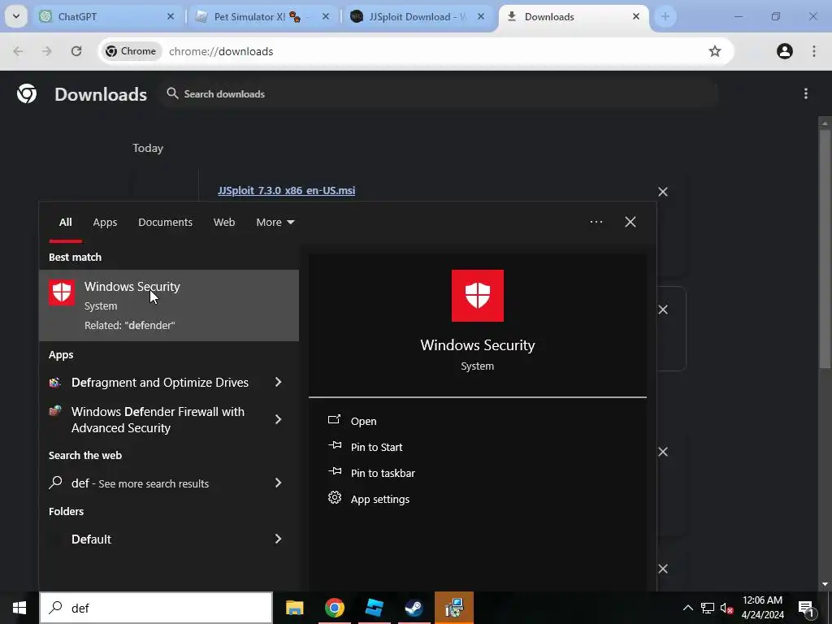Click the Chrome logo on Downloads page
The height and width of the screenshot is (624, 832).
(27, 94)
